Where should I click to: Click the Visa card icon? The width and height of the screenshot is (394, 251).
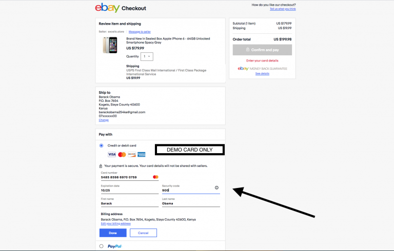point(111,154)
